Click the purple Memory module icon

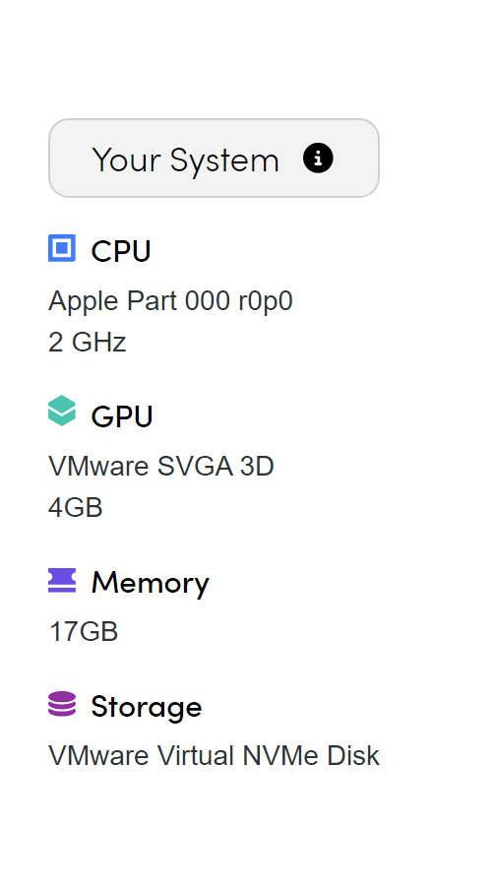coord(62,580)
